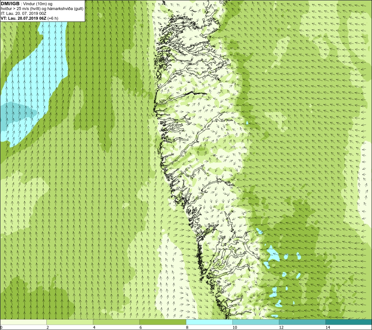The height and width of the screenshot is (330, 372).
Task: Click the 6-8 m/s dark green legend swatch
Action: (163, 322)
